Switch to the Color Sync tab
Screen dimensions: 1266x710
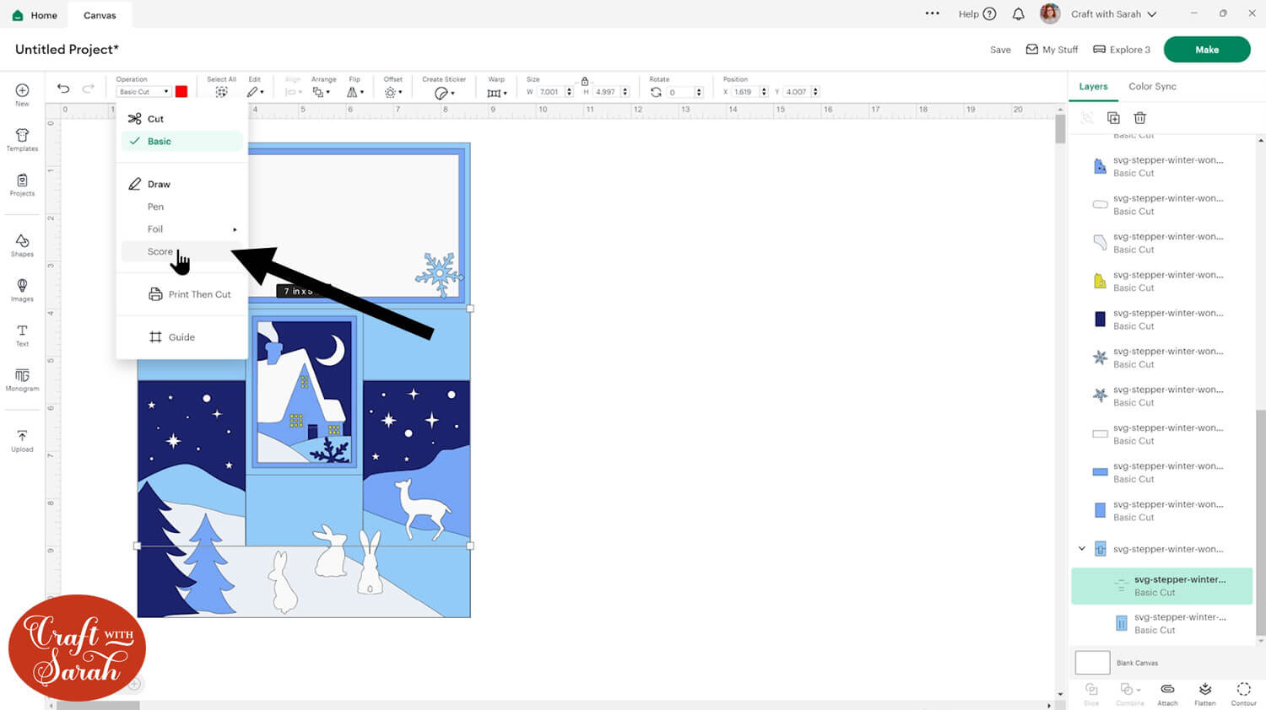(1152, 87)
